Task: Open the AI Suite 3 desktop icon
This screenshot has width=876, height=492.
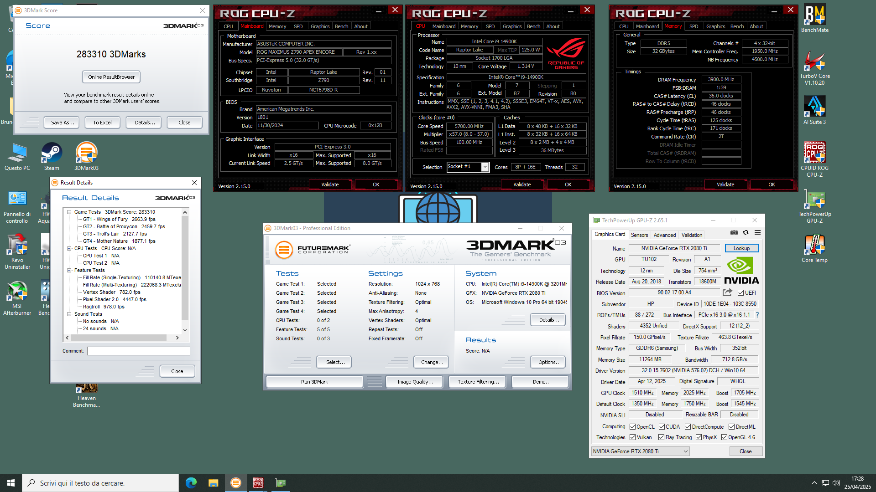Action: point(814,110)
